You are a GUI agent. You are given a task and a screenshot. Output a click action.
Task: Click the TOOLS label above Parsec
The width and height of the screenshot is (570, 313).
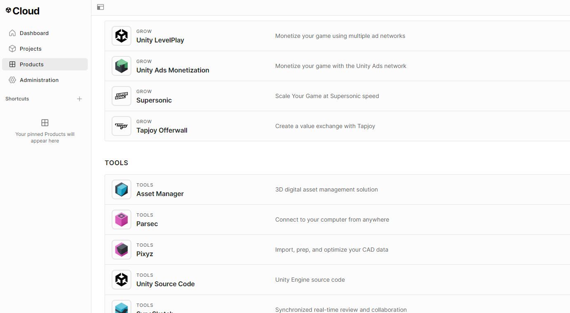coord(145,215)
